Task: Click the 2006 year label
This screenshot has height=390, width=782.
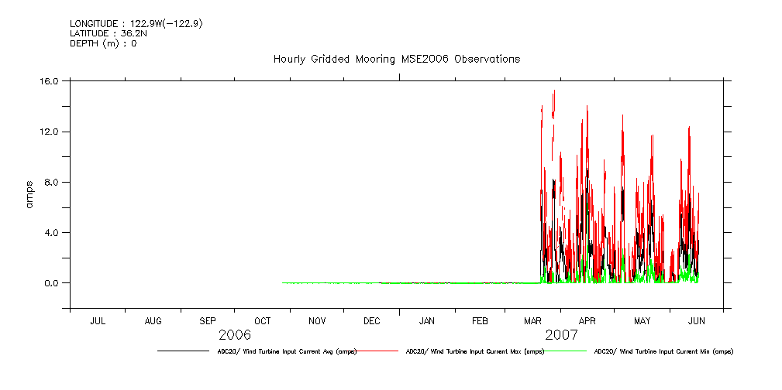Action: pos(235,336)
